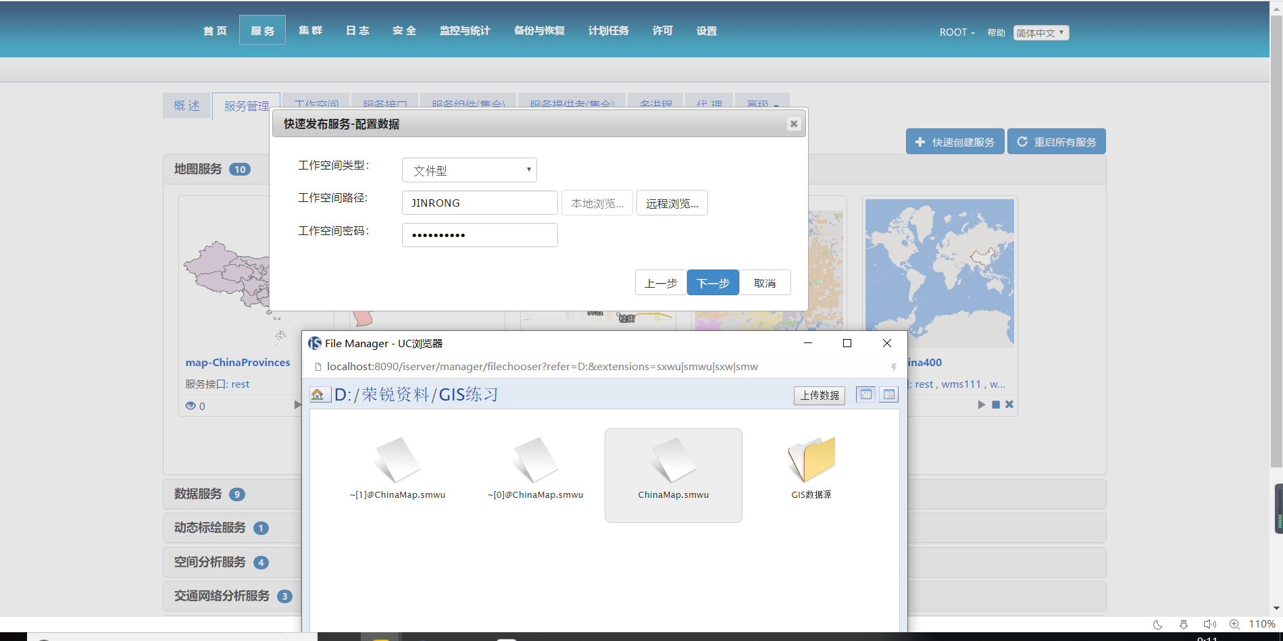This screenshot has height=641, width=1283.
Task: Open UC browser downloads icon
Action: pos(1183,625)
